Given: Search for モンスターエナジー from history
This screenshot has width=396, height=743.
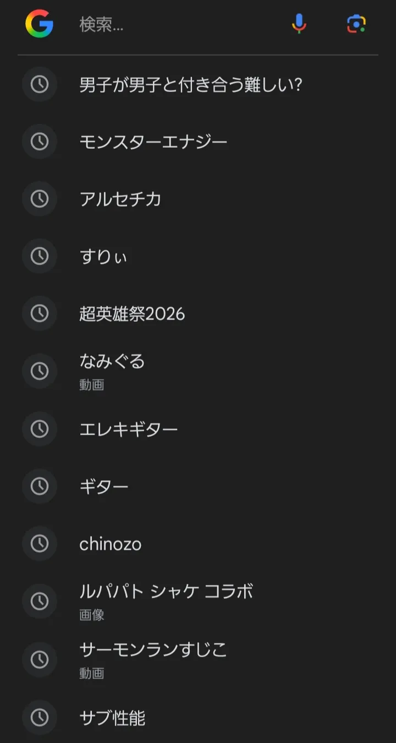Looking at the screenshot, I should tap(153, 143).
